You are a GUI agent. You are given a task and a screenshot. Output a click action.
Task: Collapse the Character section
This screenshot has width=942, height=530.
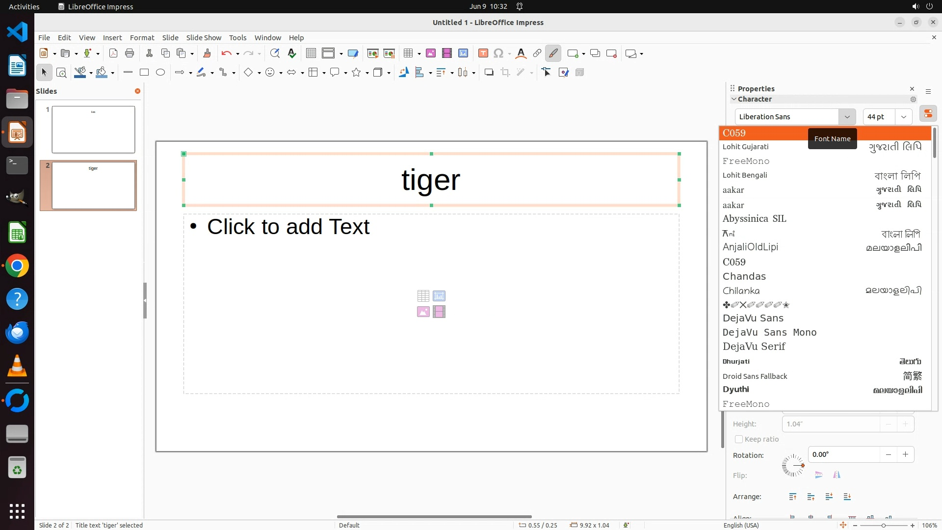click(x=734, y=99)
